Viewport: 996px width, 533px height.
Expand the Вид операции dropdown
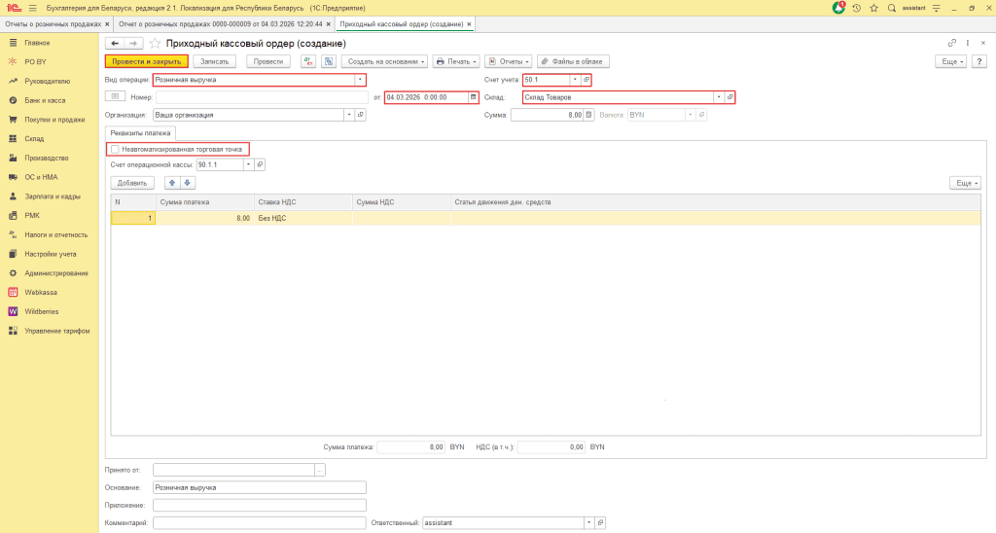tap(360, 80)
